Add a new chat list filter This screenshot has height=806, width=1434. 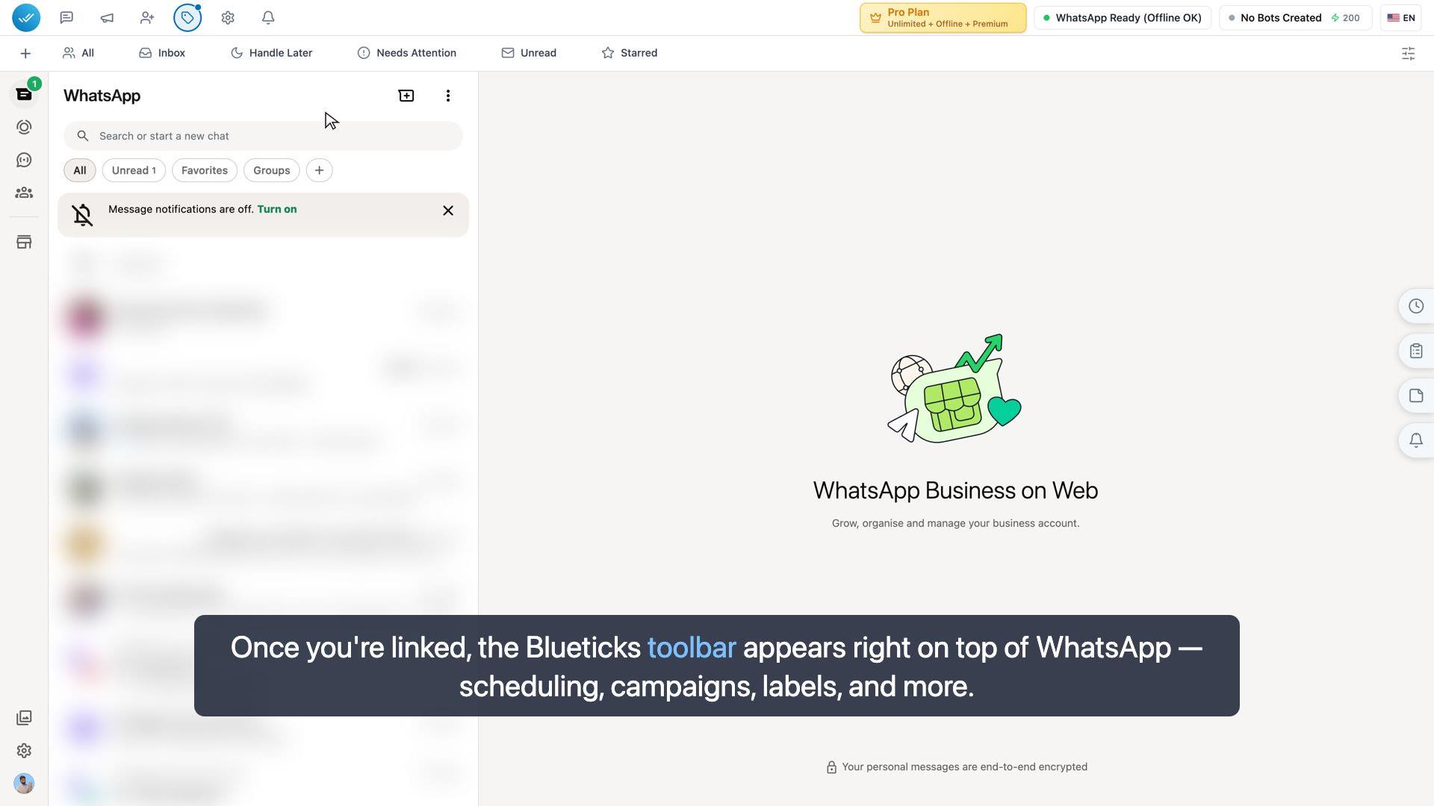pos(319,170)
